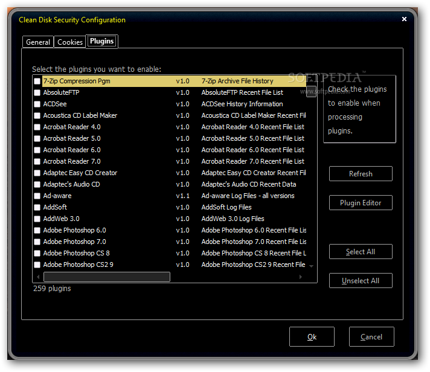430x372 pixels.
Task: Select 'Acrobat Reader 4.0 Recent File List'
Action: point(253,127)
